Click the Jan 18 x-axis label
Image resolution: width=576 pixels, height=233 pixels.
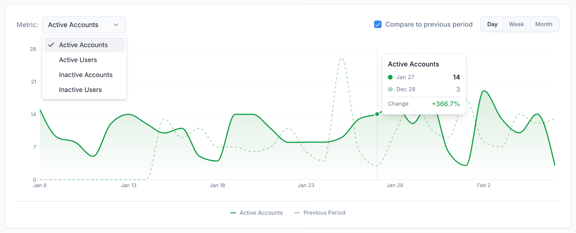pos(217,185)
